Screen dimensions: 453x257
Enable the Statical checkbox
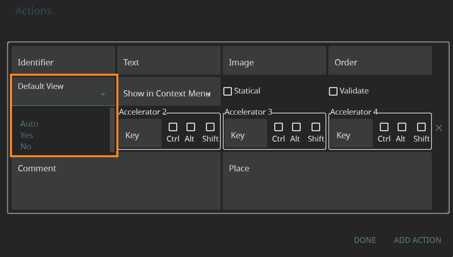pyautogui.click(x=228, y=91)
